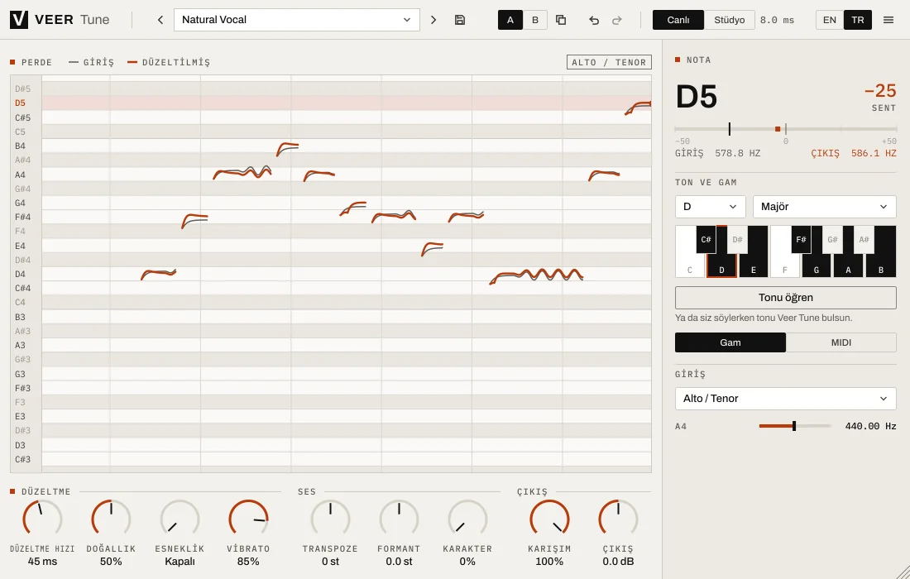Toggle the G key on the keyboard
910x579 pixels.
point(817,267)
